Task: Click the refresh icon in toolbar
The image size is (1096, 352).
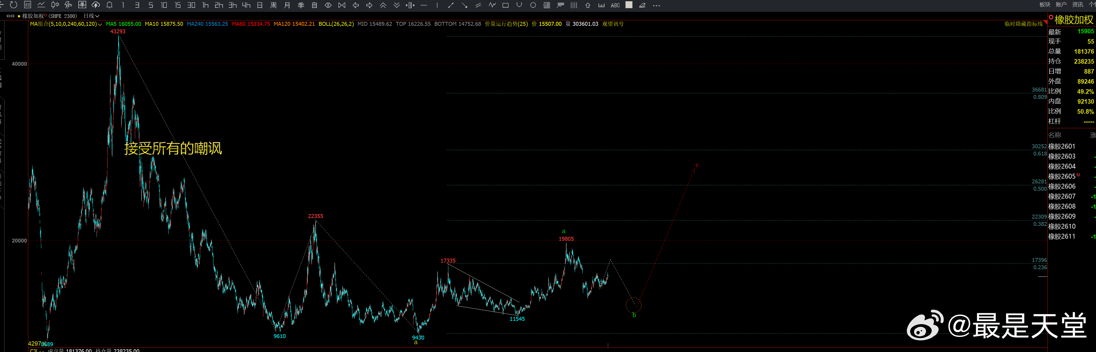Action: coord(14,5)
